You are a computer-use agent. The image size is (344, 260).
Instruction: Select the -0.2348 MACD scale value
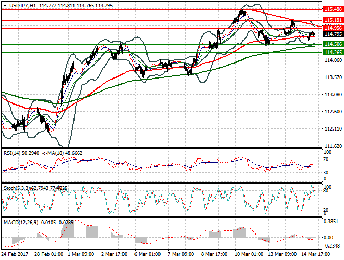click(x=331, y=246)
